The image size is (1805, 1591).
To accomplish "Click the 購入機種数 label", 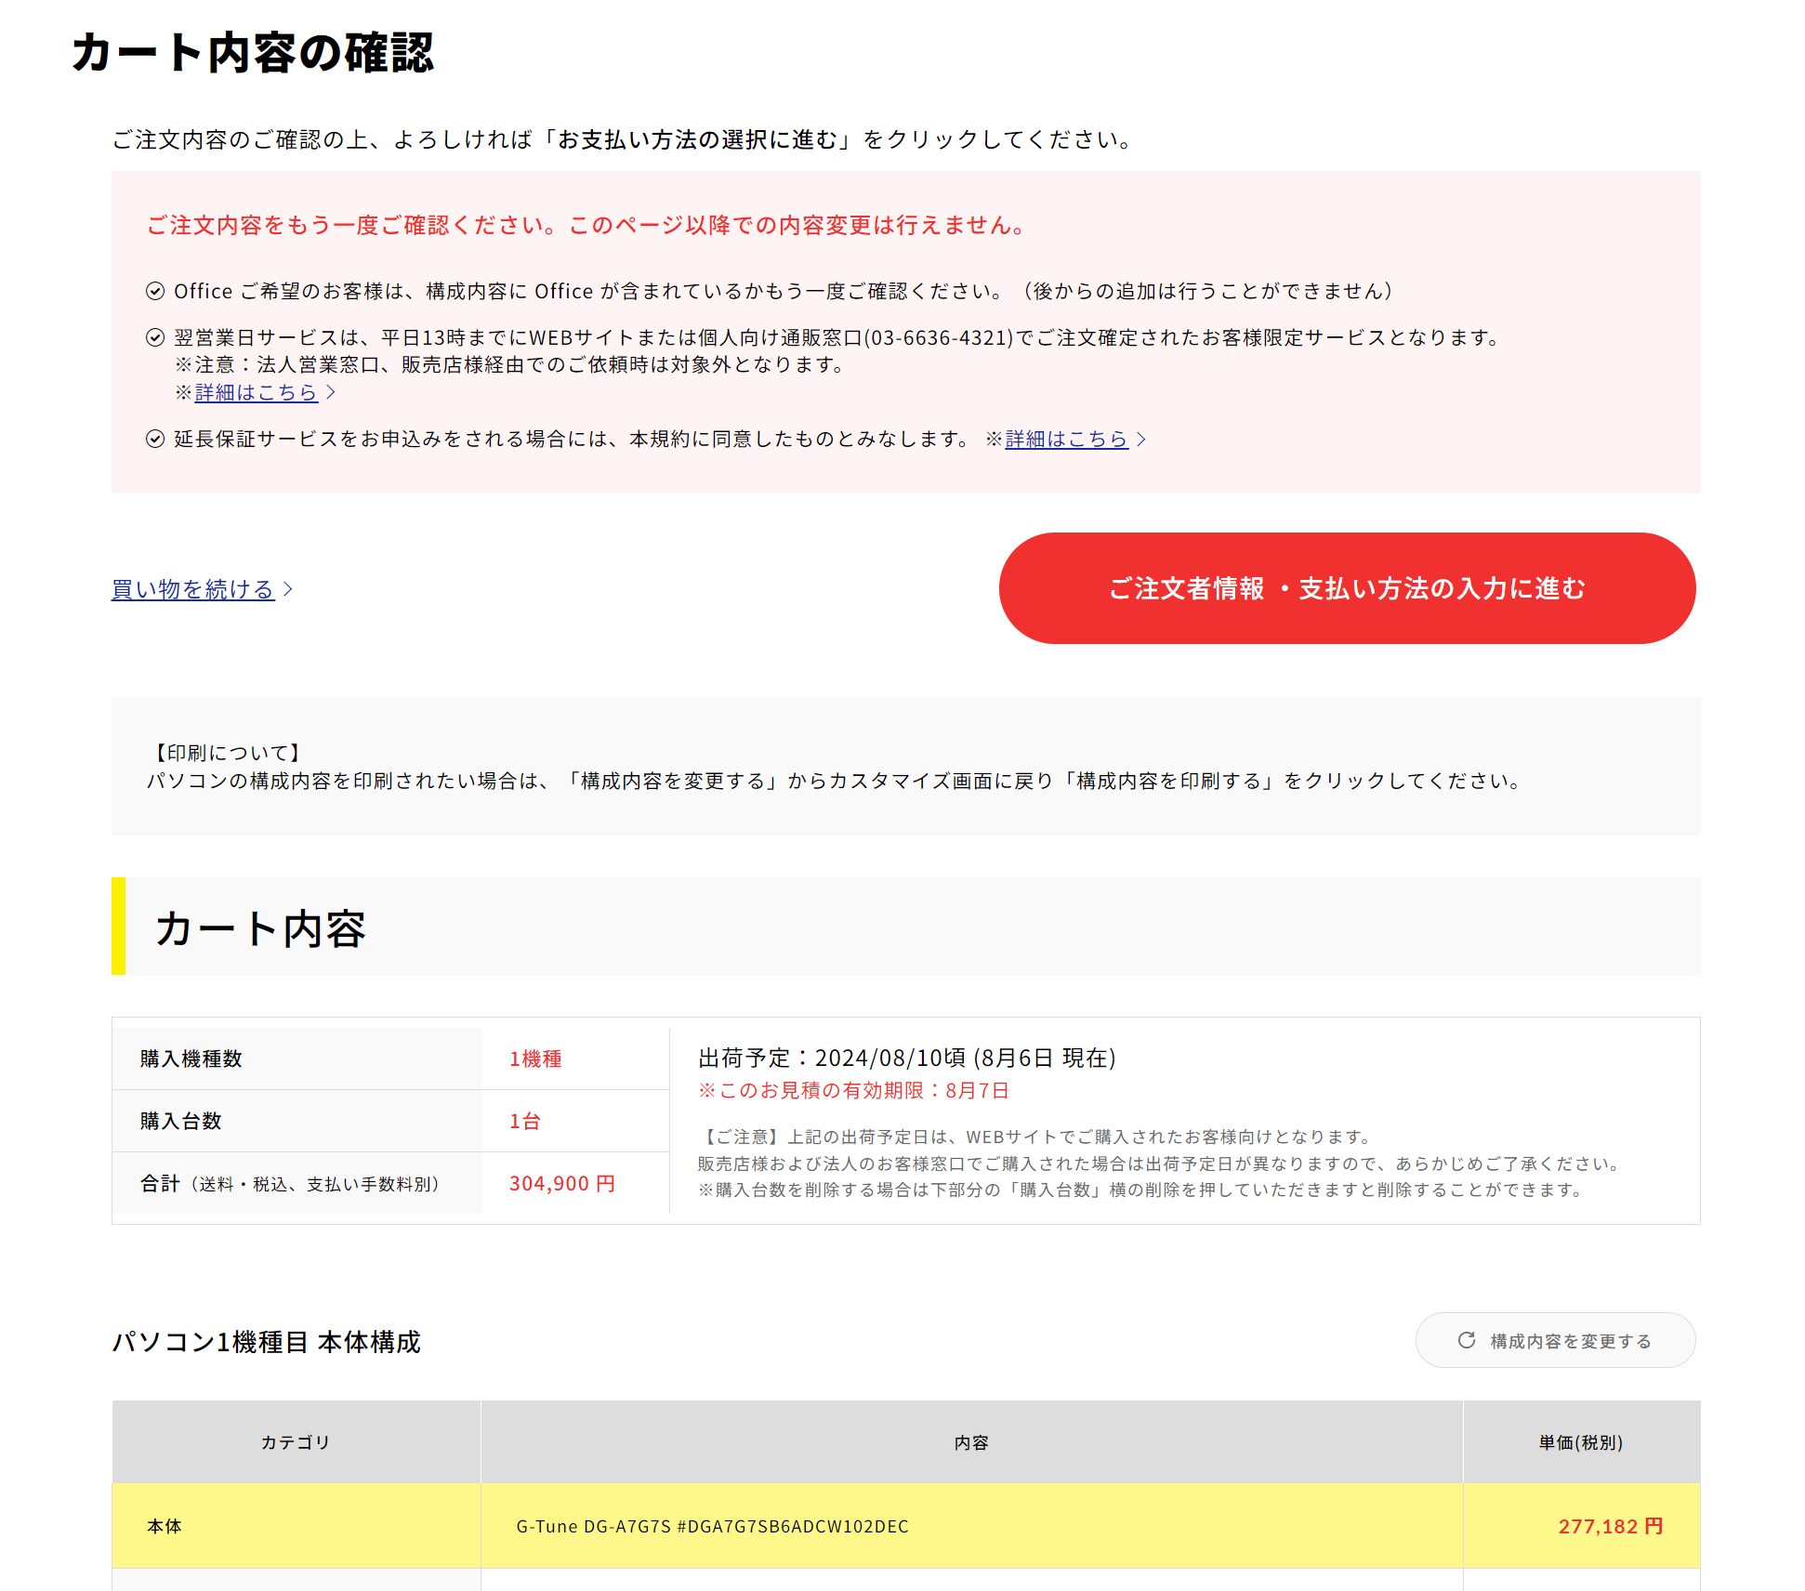I will point(191,1058).
